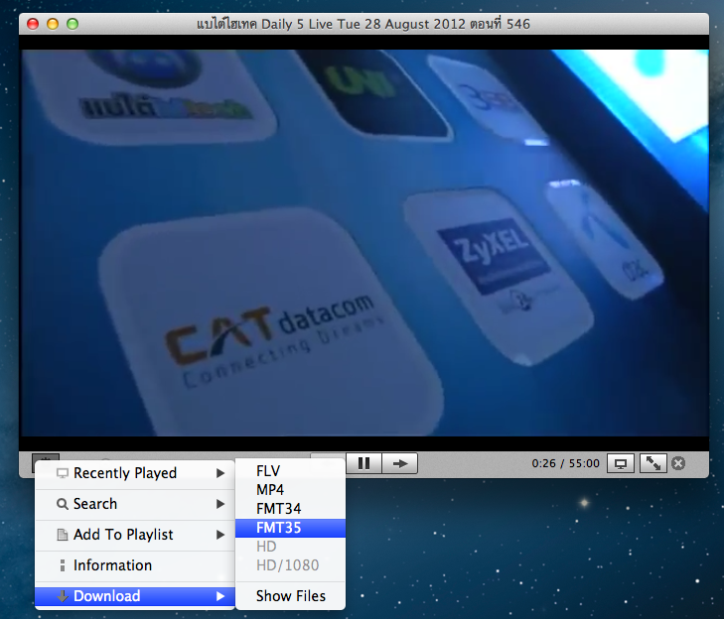Download video as FLV
724x619 pixels.
(x=290, y=471)
